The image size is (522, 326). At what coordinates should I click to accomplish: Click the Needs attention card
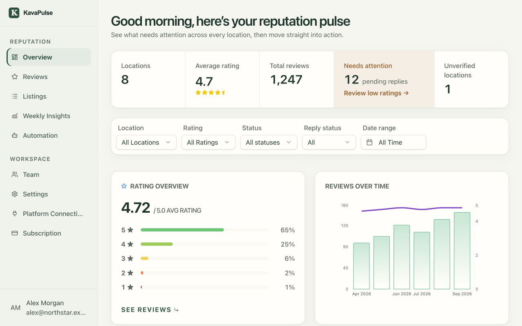point(384,79)
